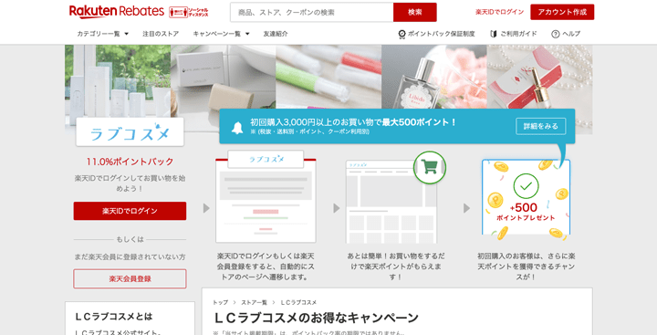This screenshot has width=657, height=335.
Task: Click the Libido perfume bottle banner photo
Action: 434,77
